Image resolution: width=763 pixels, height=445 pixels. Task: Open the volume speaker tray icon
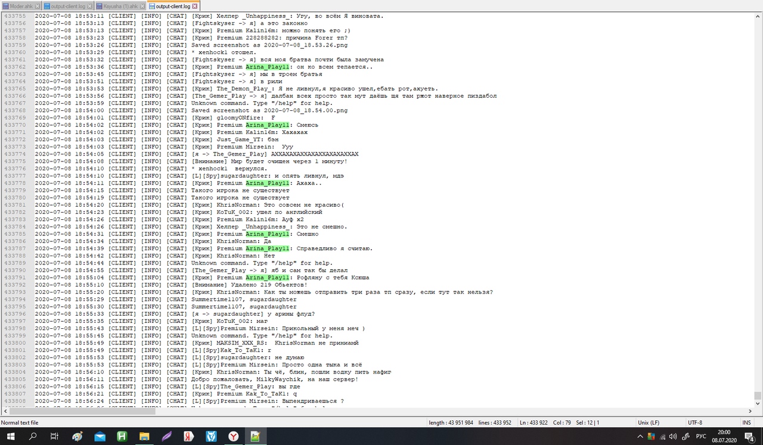673,437
